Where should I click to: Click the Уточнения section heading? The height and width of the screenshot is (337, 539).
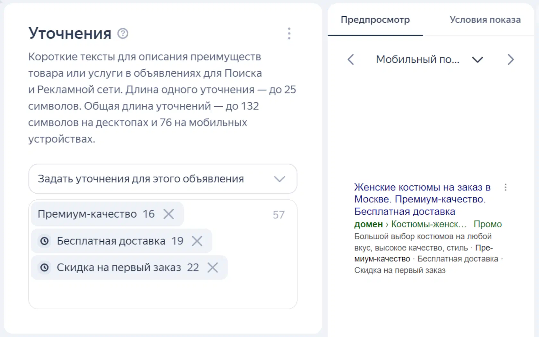click(x=70, y=33)
